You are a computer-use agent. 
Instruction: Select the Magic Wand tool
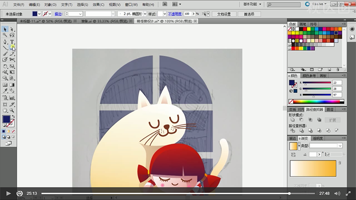[x=5, y=35]
